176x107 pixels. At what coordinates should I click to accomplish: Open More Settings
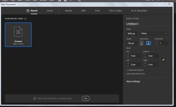point(133,81)
